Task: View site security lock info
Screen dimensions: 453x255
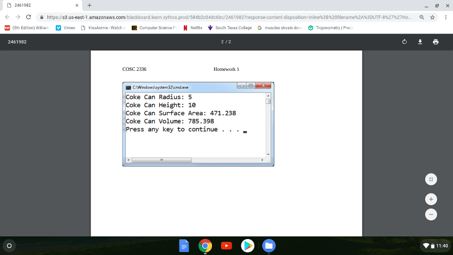Action: coord(42,17)
